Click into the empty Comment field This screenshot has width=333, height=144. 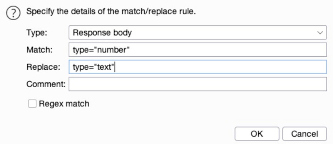coord(197,84)
